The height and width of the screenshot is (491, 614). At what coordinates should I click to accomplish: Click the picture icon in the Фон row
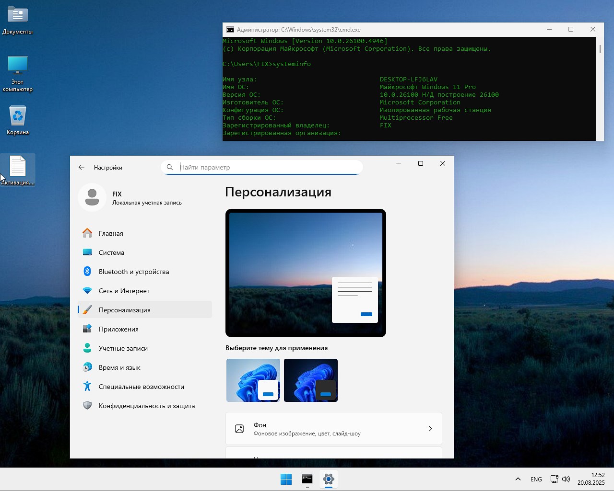[239, 429]
